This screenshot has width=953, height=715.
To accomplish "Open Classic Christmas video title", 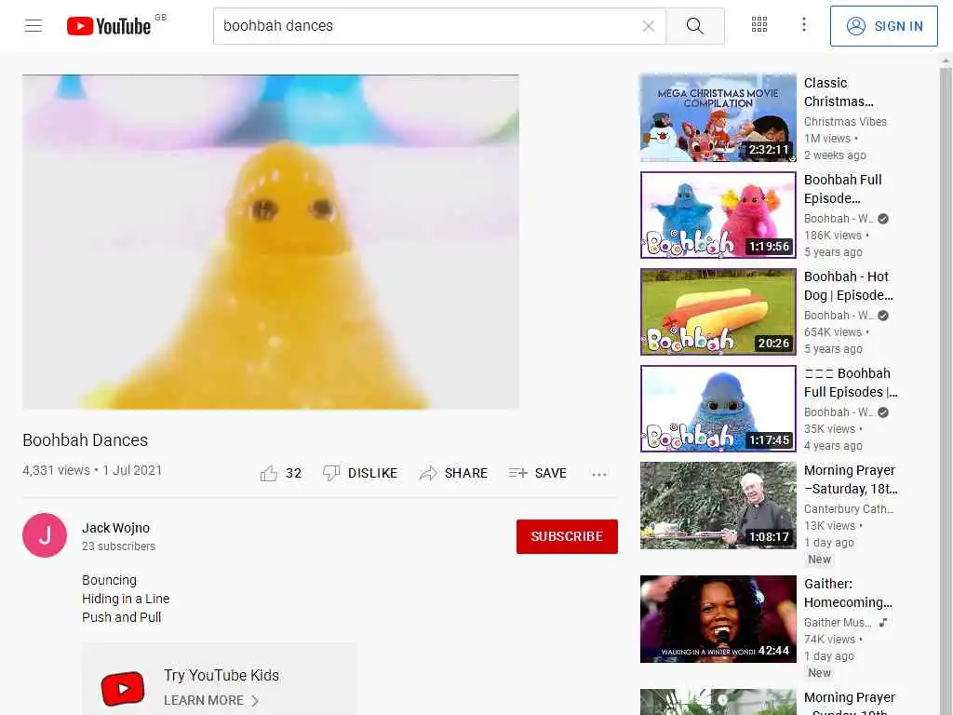I will click(839, 92).
